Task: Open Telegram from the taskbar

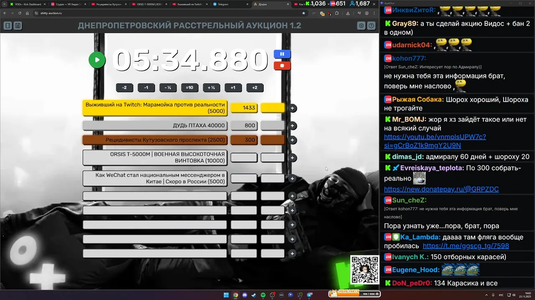Action: (x=309, y=295)
